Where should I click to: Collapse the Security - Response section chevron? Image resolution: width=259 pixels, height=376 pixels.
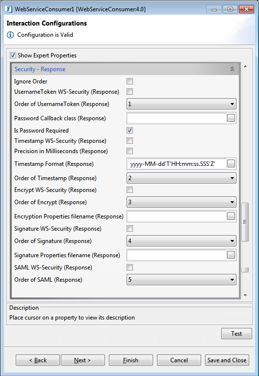coord(232,69)
